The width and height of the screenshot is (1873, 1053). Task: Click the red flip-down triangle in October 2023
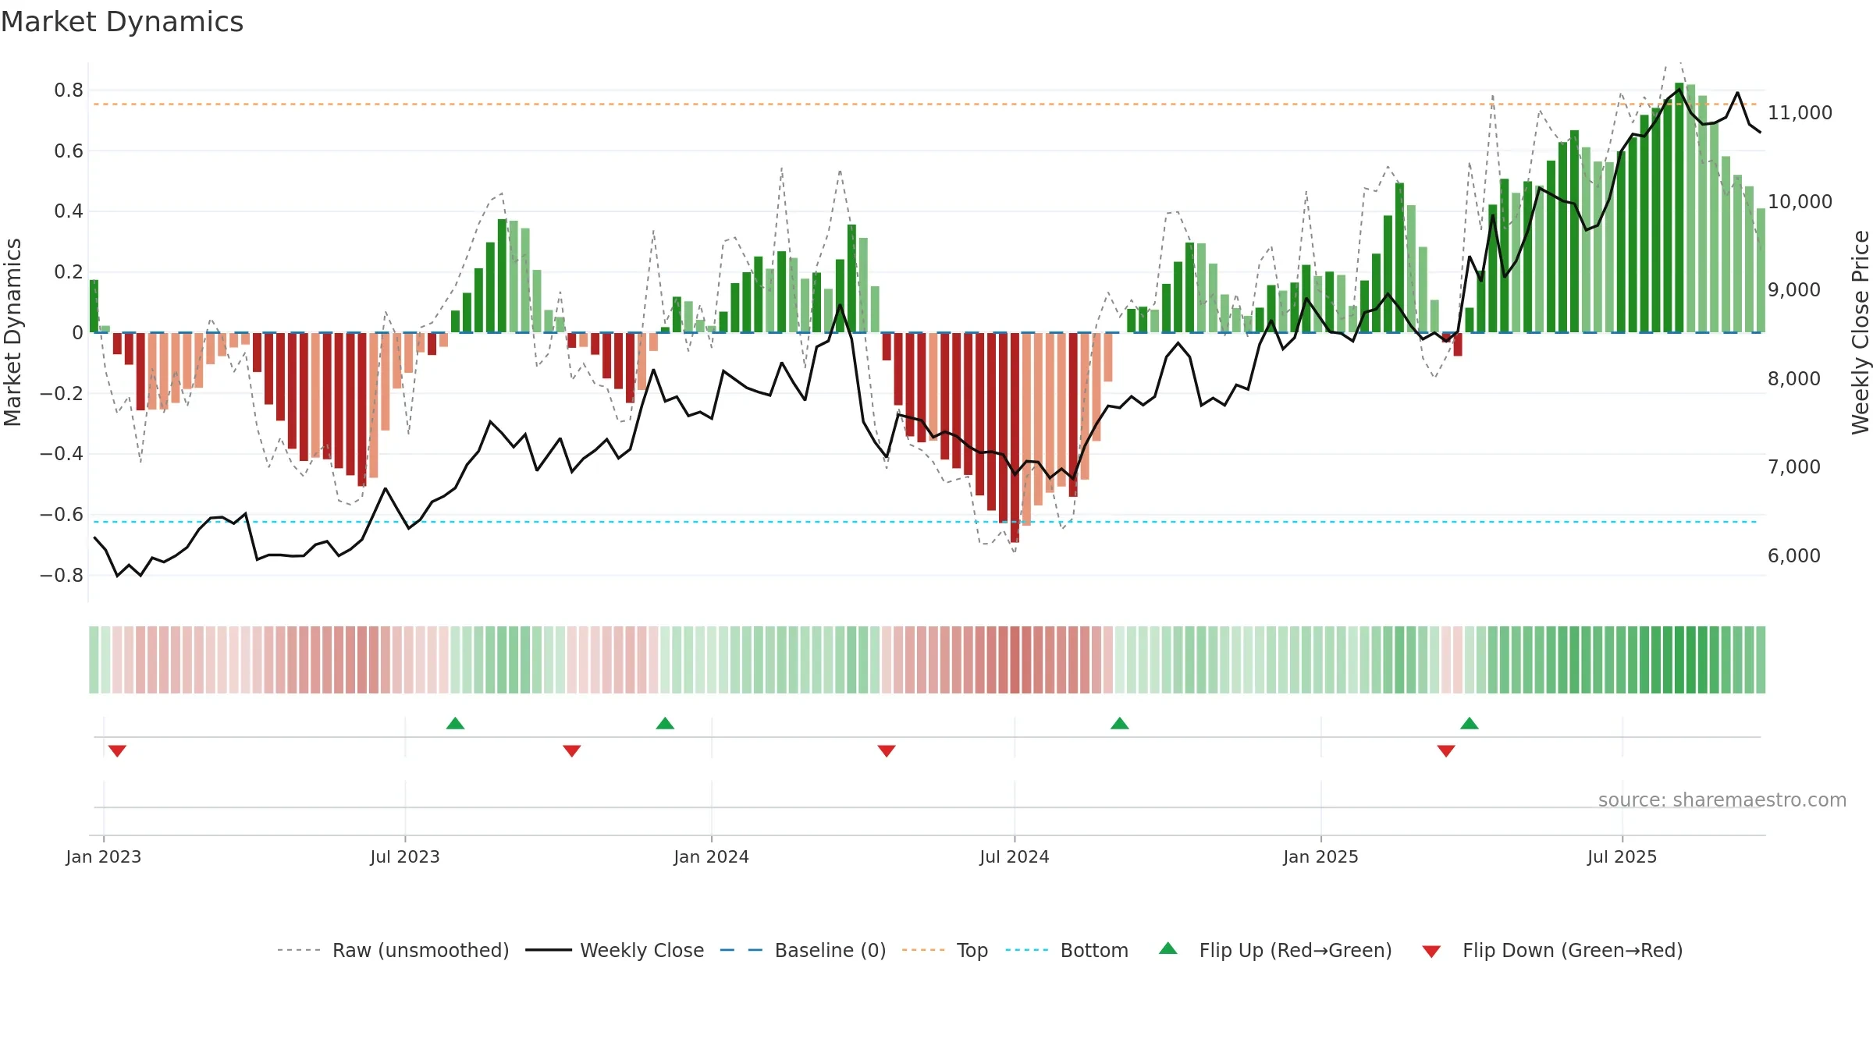tap(572, 751)
